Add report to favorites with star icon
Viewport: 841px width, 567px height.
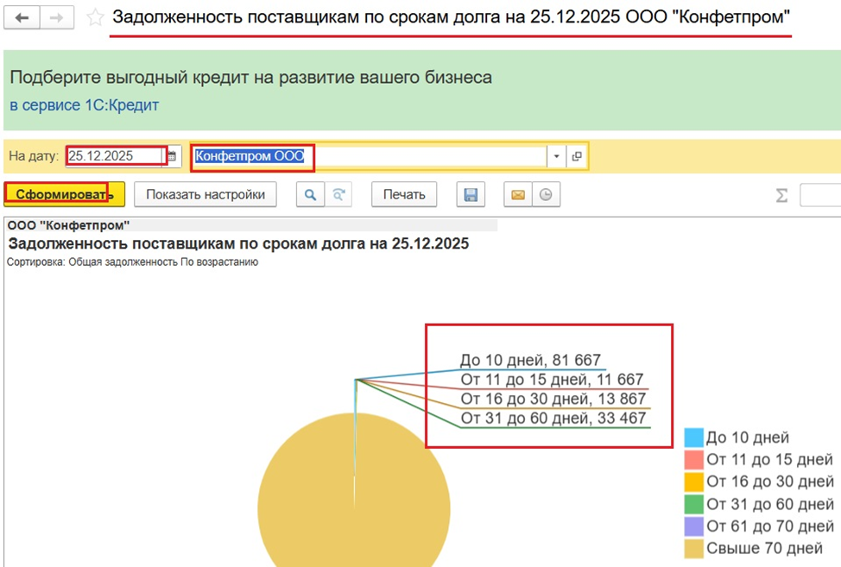tap(95, 17)
